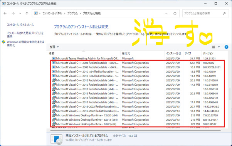Go forward with the right arrow
The width and height of the screenshot is (232, 146).
13,13
